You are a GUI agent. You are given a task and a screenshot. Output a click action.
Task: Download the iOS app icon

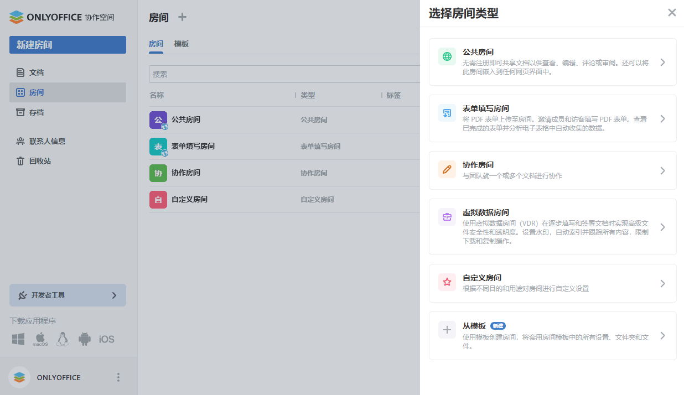107,339
